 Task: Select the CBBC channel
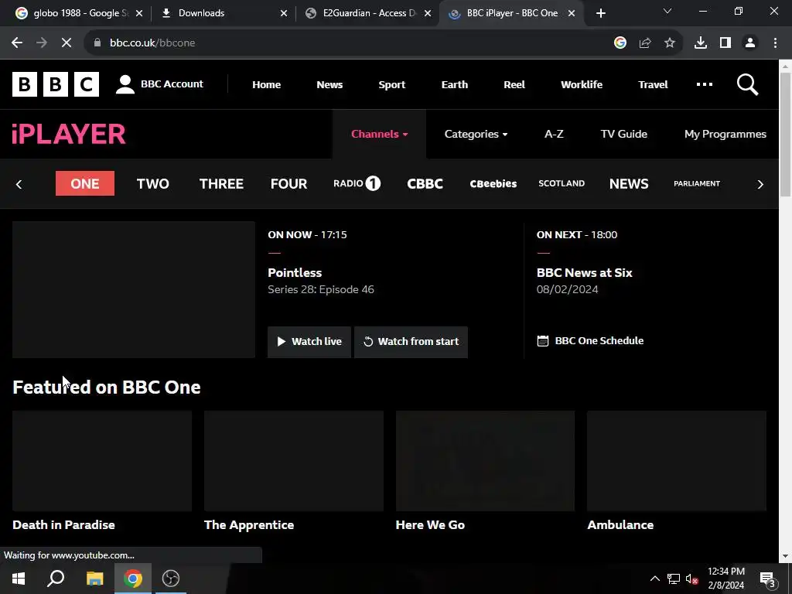click(x=425, y=183)
